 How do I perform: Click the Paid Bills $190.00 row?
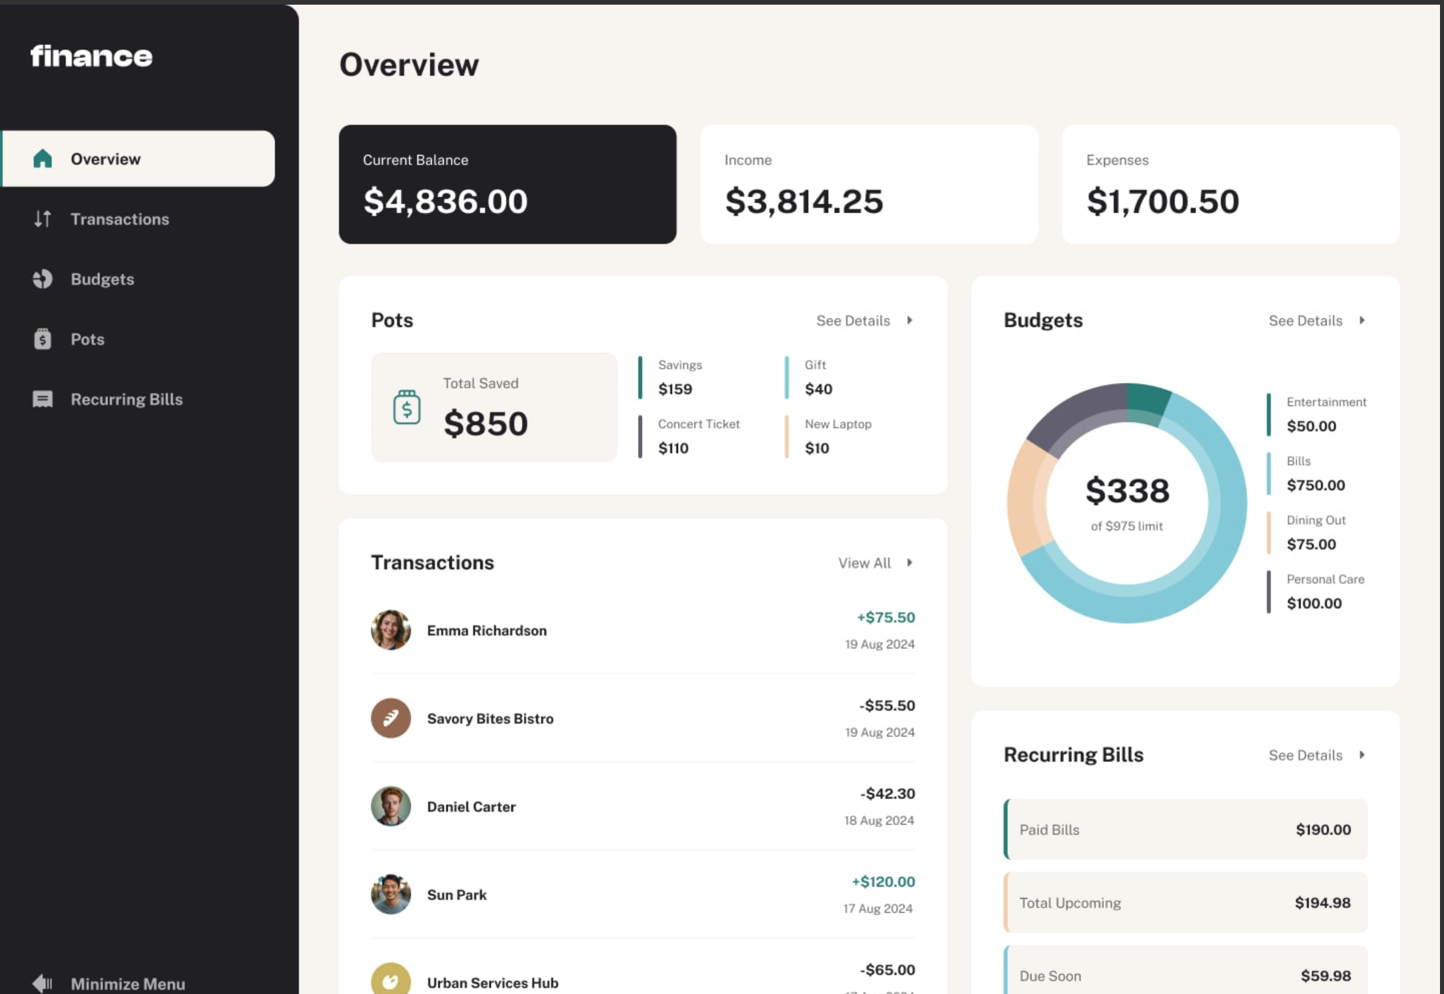[1186, 830]
